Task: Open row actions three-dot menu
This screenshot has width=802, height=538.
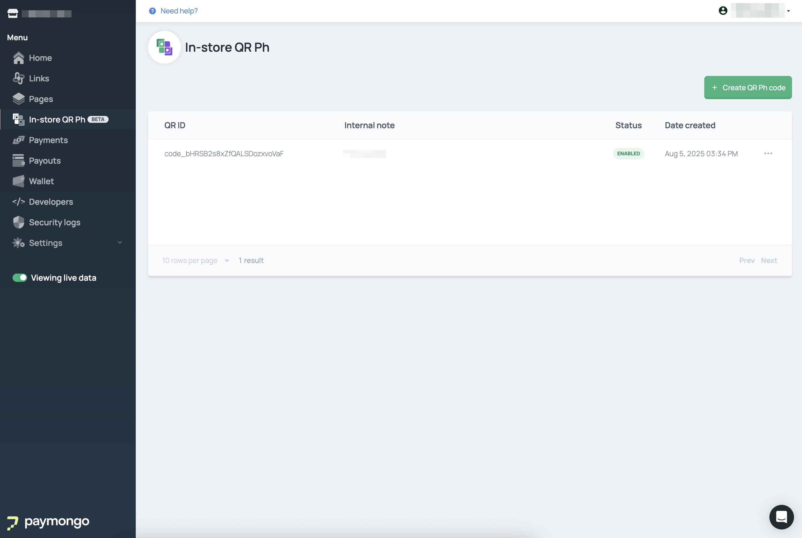Action: (x=768, y=153)
